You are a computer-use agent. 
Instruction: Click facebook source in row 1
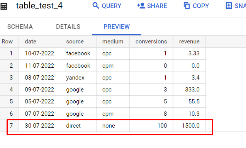coord(78,53)
